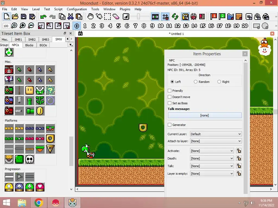278x208 pixels.
Task: Select the hand scroll tool
Action: (x=90, y=17)
